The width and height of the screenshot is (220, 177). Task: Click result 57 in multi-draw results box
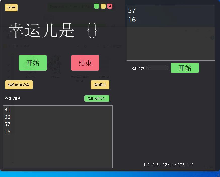pos(132,10)
